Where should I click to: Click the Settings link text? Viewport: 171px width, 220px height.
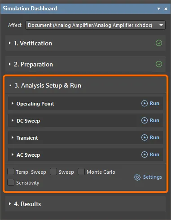tap(153, 177)
